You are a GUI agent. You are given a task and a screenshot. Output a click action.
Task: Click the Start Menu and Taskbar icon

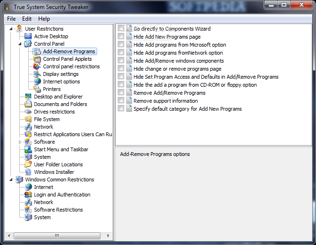[x=28, y=149]
